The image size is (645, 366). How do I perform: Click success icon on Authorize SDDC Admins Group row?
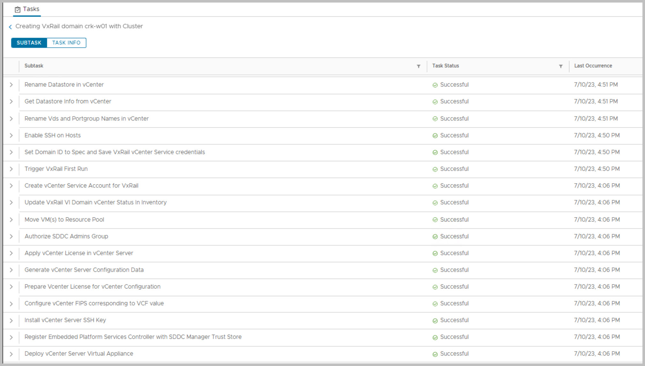pyautogui.click(x=435, y=237)
